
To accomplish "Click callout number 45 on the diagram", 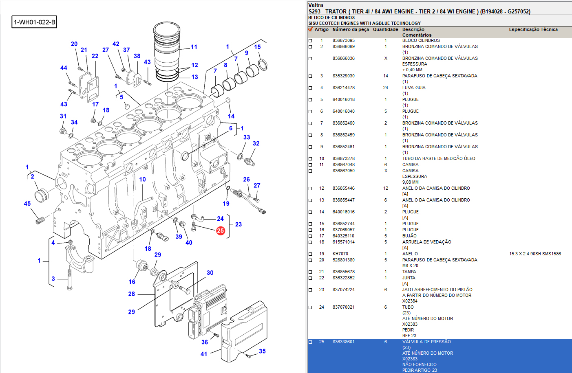I will pyautogui.click(x=27, y=204).
